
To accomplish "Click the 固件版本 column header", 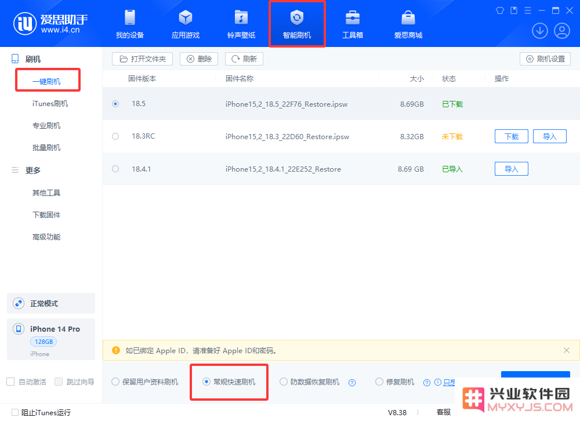I will click(142, 78).
